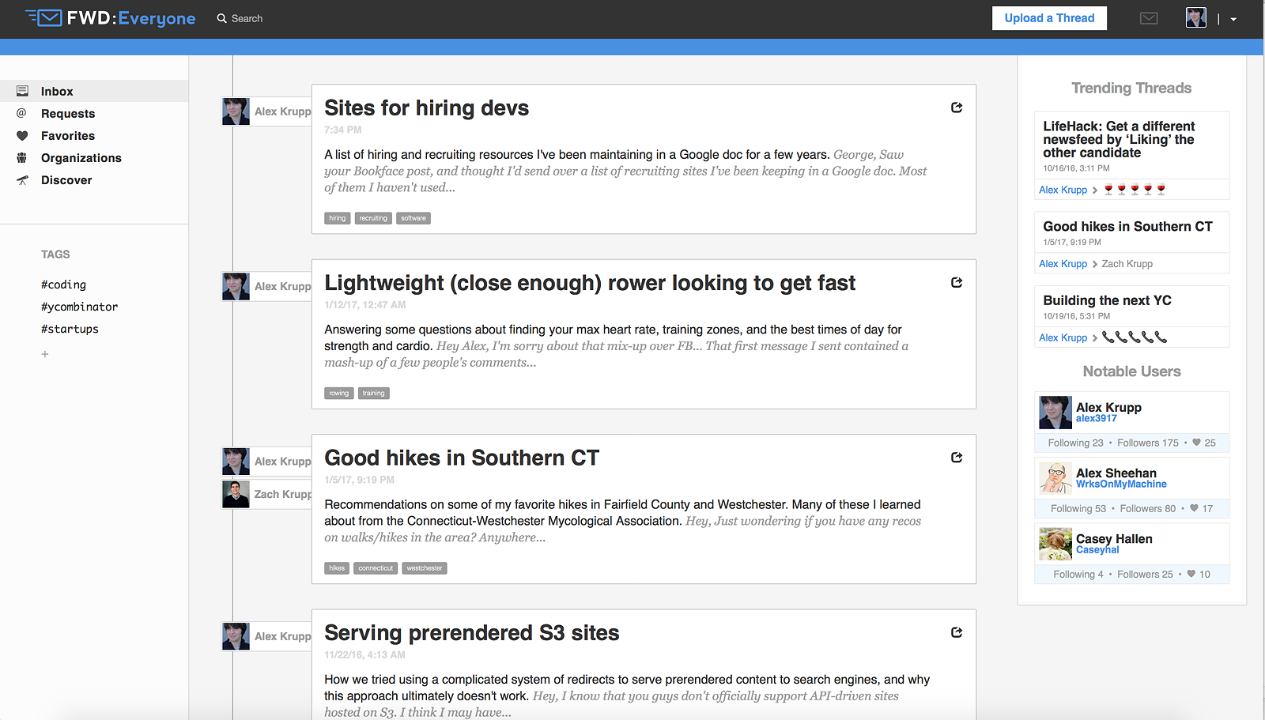Screen dimensions: 1265x720
Task: Select the #startups tag
Action: pos(70,329)
